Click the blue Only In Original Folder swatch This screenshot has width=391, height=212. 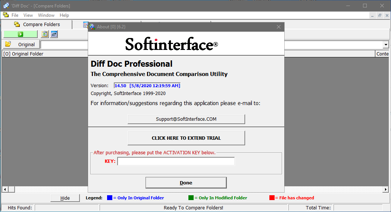[x=109, y=197]
